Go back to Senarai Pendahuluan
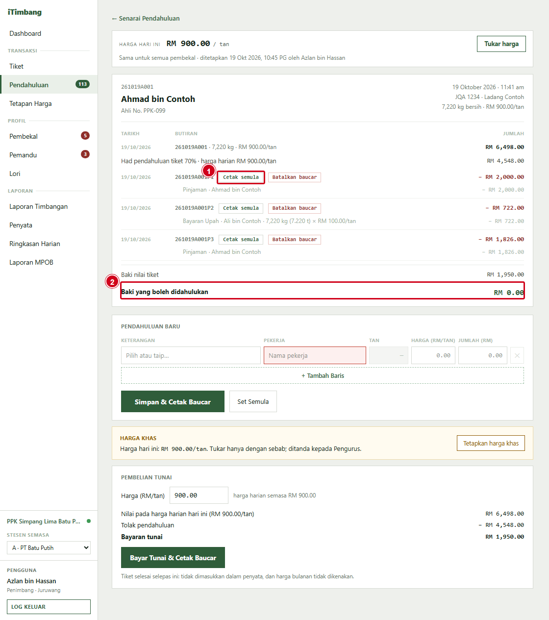The height and width of the screenshot is (620, 549). click(146, 18)
